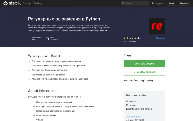This screenshot has height=121, width=193.
Task: Click 'Intermediate Level' label
Action: click(36, 38)
